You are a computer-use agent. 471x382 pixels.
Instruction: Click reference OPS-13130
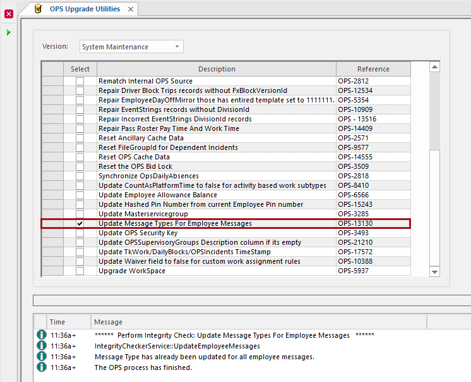point(355,223)
